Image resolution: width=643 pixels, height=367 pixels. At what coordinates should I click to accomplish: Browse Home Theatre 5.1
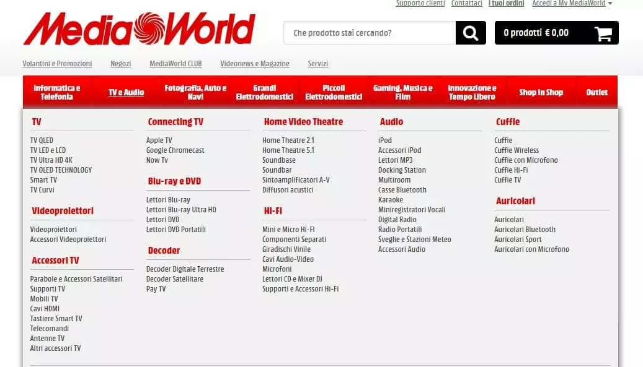click(x=288, y=150)
